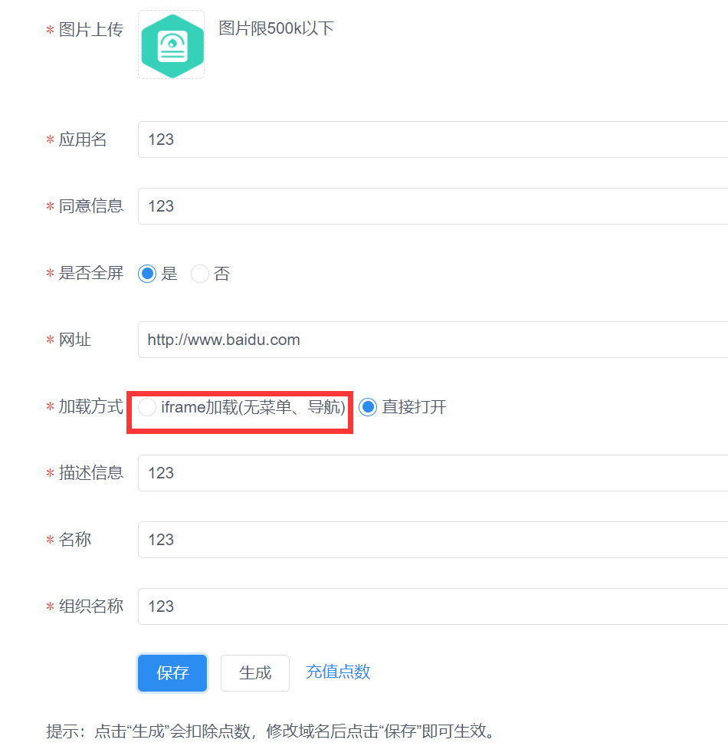Select the 直接打开 radio circle
Screen dimensions: 728x746
point(369,407)
